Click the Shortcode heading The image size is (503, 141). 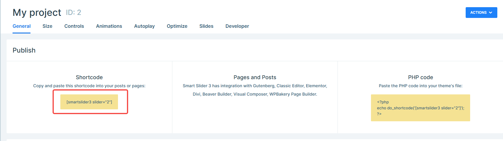click(x=89, y=77)
